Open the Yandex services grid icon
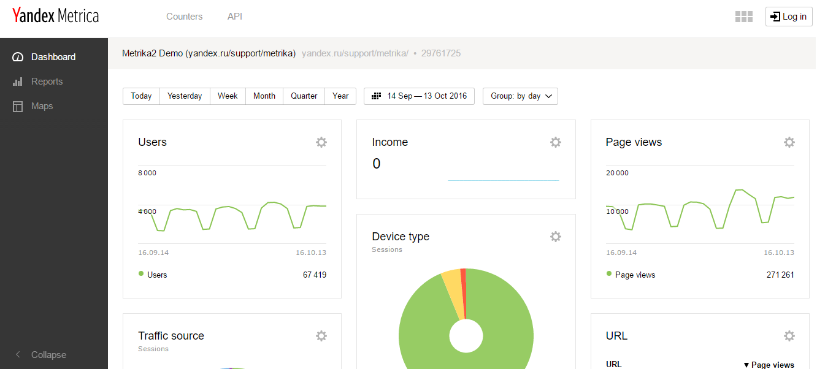817x369 pixels. [x=744, y=17]
